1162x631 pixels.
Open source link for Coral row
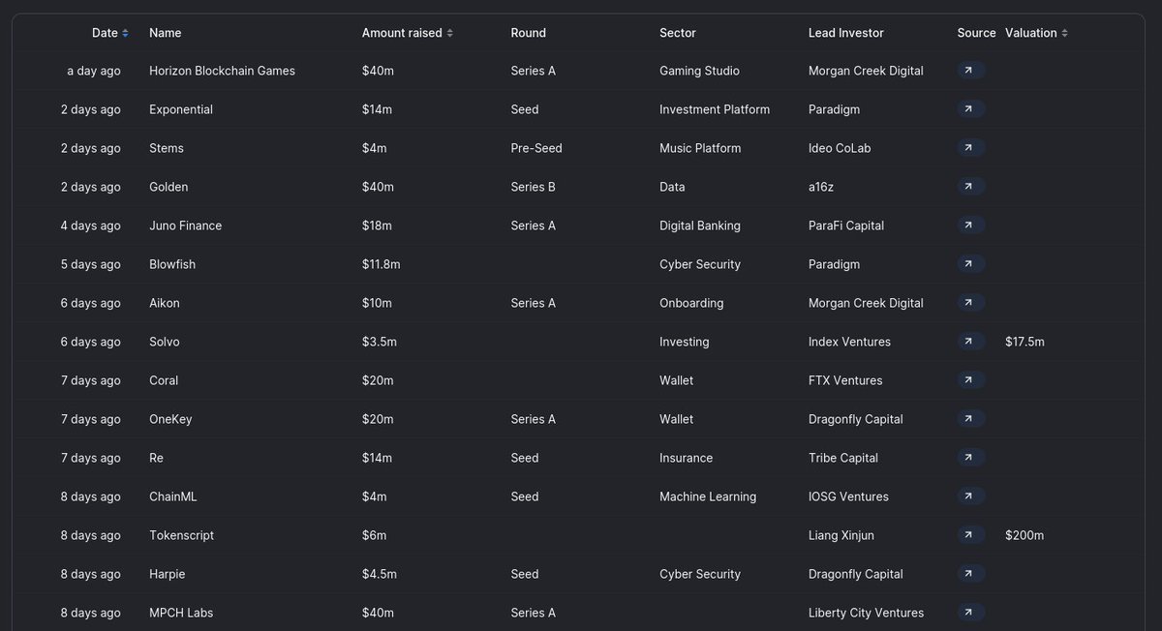pyautogui.click(x=970, y=380)
